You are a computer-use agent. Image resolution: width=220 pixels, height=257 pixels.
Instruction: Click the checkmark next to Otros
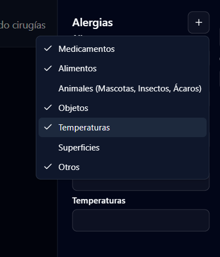[x=48, y=167]
